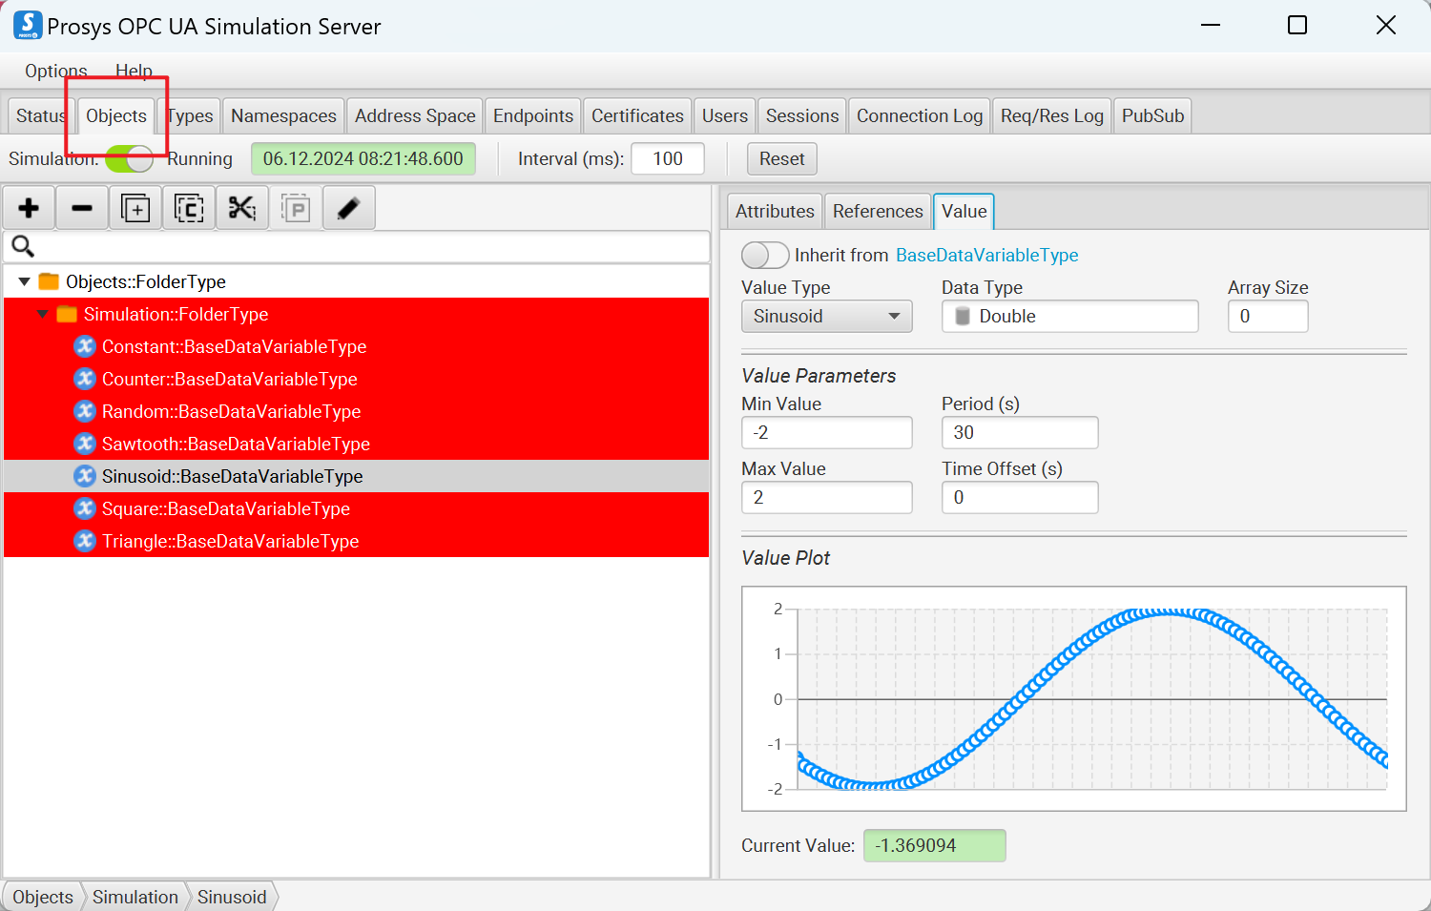The height and width of the screenshot is (911, 1431).
Task: Select Triangle::BaseDataVariableType tree row
Action: tap(357, 541)
